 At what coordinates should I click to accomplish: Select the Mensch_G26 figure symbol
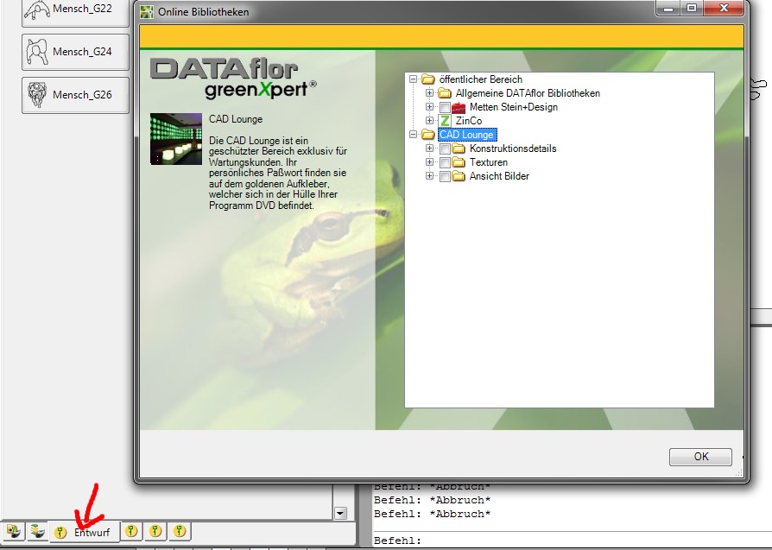click(75, 95)
